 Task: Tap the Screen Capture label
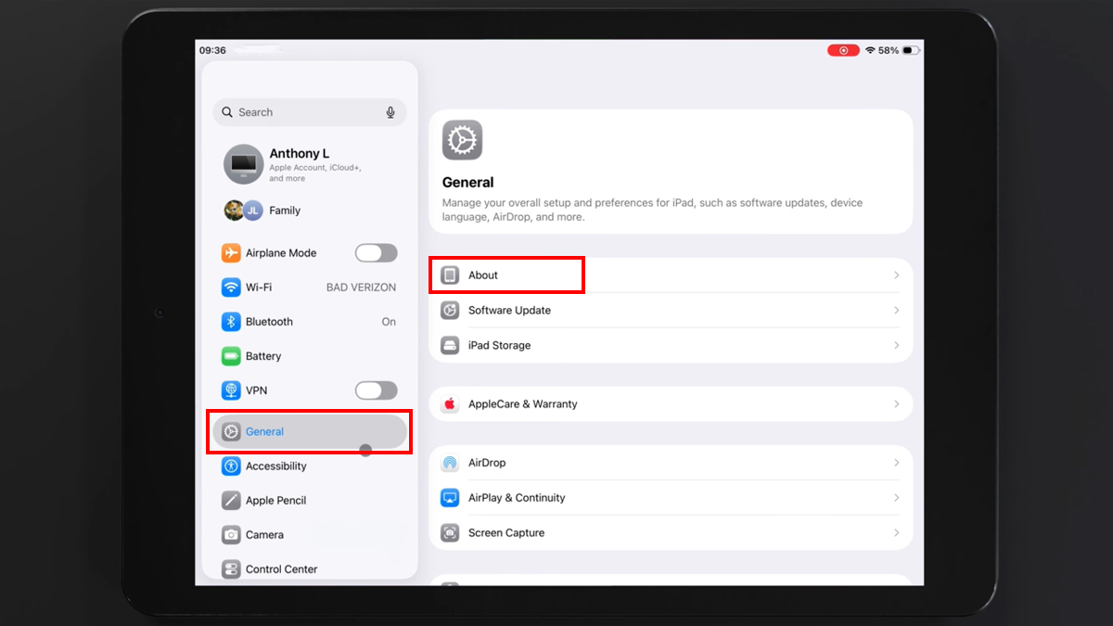point(506,533)
